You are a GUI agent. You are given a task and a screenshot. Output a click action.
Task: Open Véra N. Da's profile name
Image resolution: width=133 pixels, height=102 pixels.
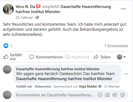point(25,7)
